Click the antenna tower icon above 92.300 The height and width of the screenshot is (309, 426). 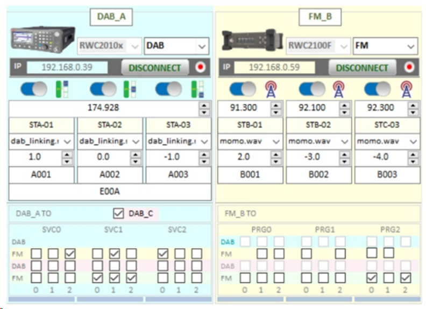406,89
